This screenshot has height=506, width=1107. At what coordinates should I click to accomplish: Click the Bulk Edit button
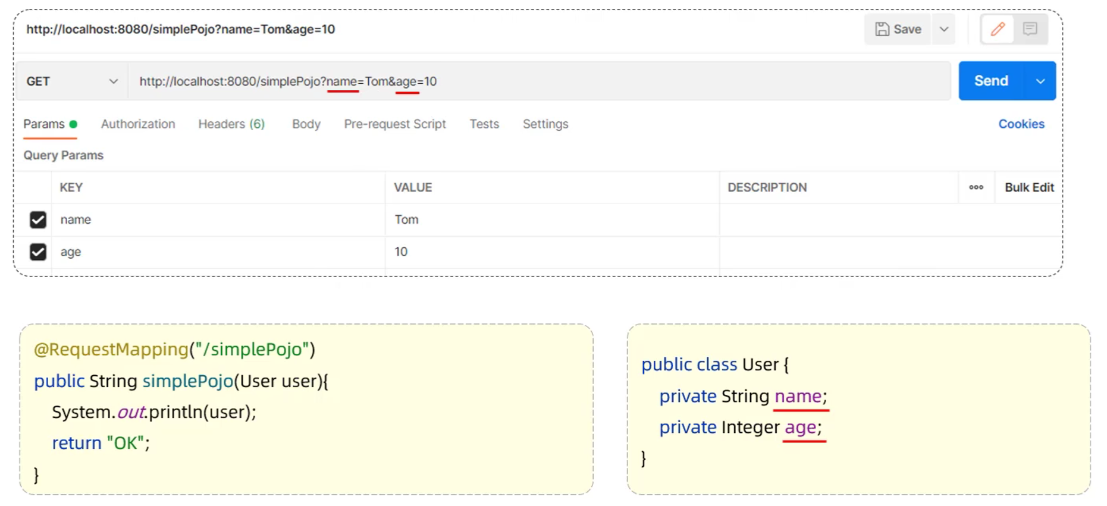(x=1028, y=187)
